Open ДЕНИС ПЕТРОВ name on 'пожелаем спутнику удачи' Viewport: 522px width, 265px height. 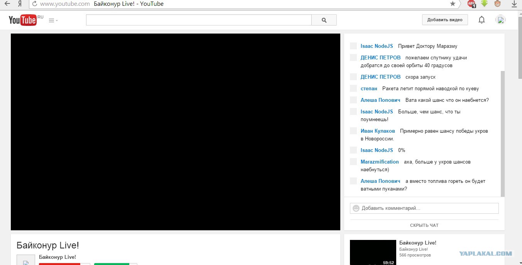(x=381, y=57)
